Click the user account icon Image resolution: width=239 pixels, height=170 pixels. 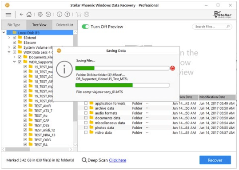point(87,14)
